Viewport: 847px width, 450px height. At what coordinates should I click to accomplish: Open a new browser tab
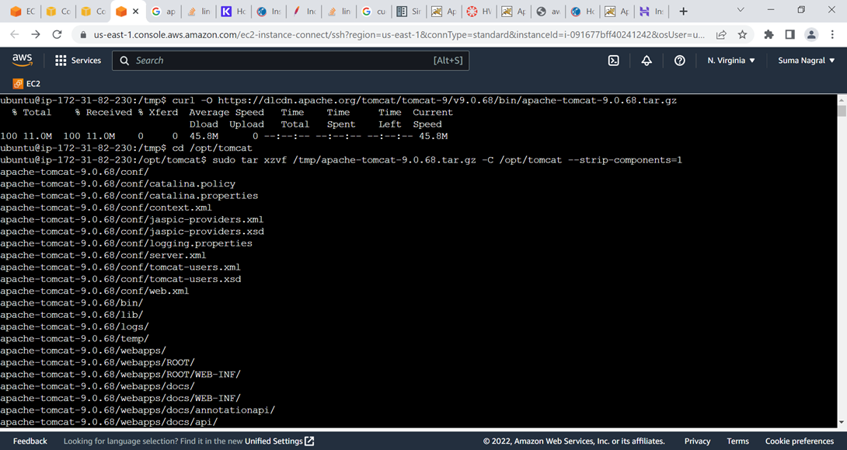tap(681, 12)
